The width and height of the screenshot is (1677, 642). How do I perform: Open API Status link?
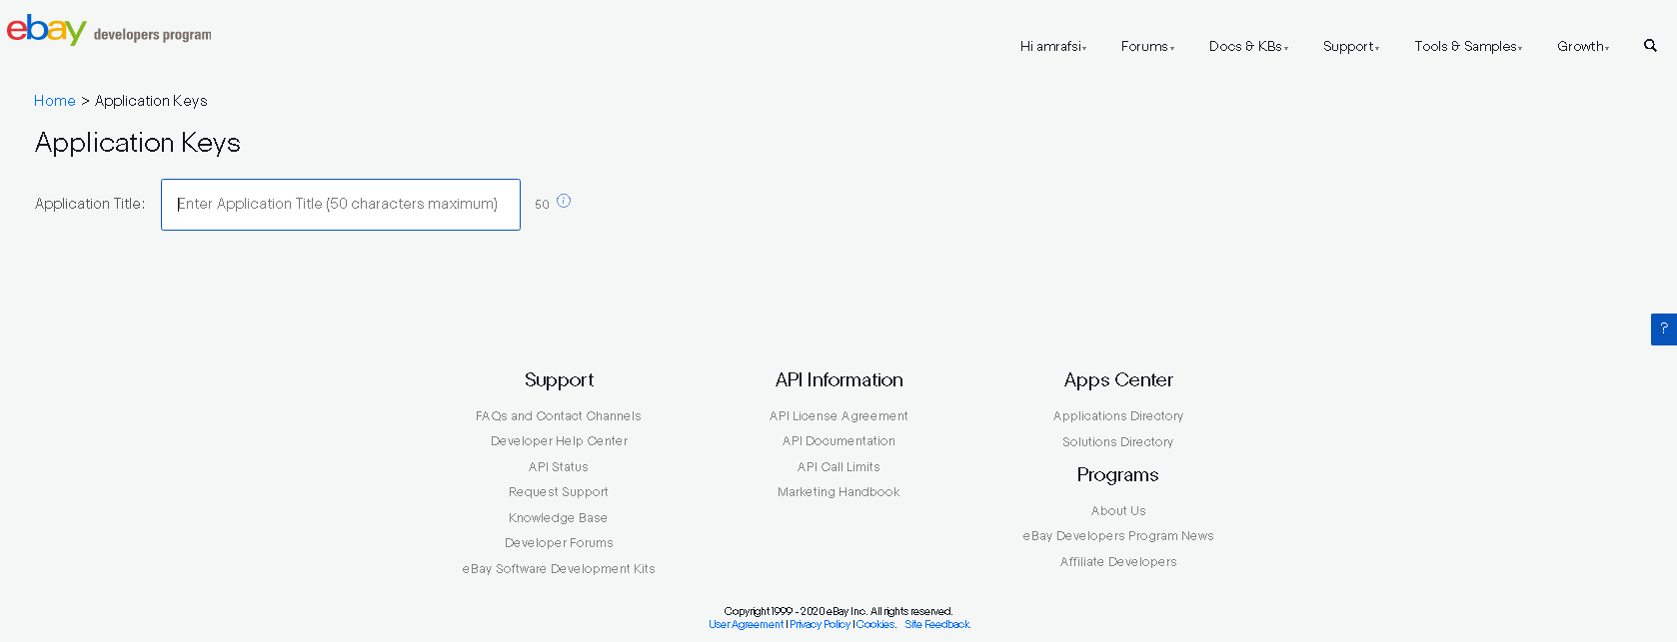click(559, 467)
